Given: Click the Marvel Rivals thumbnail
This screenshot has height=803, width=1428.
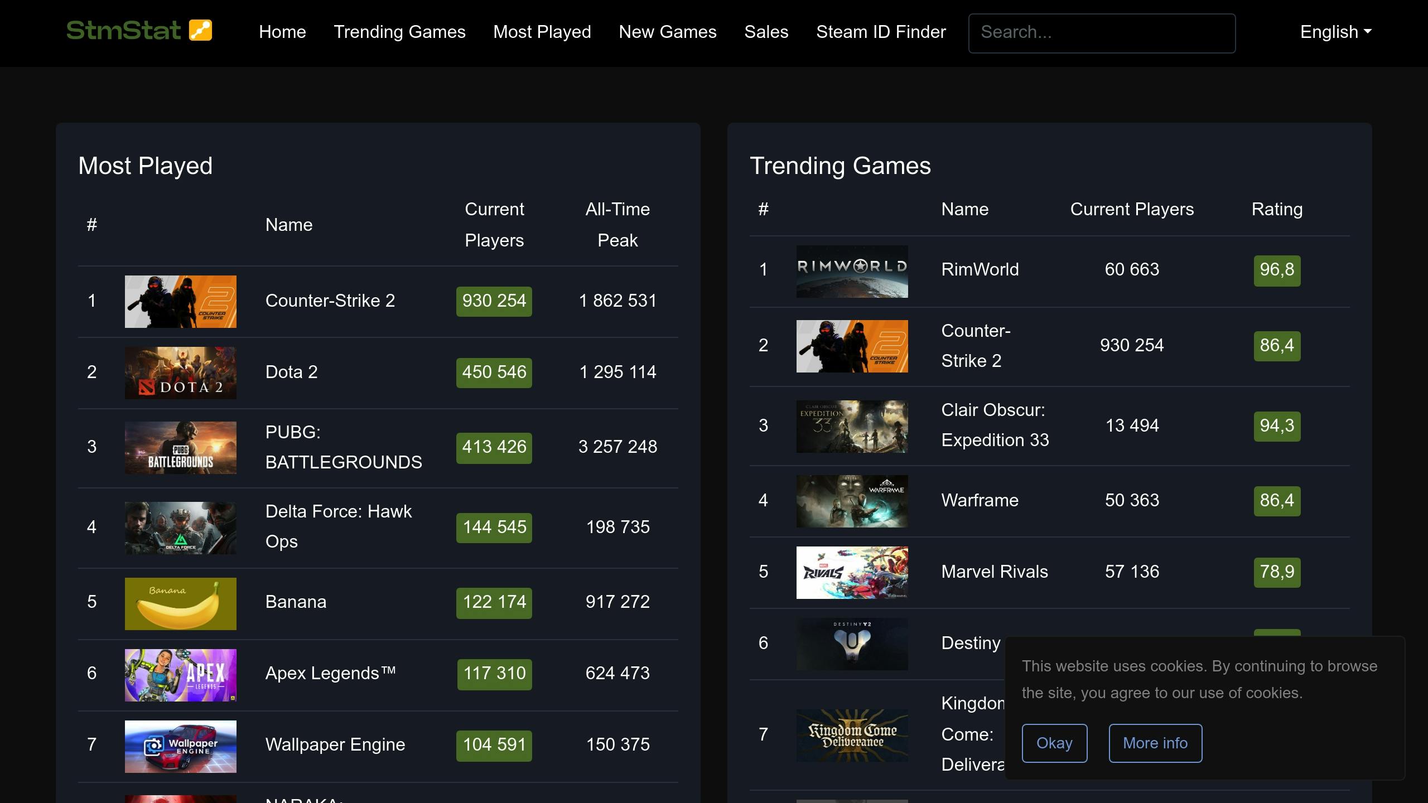Looking at the screenshot, I should (x=852, y=573).
